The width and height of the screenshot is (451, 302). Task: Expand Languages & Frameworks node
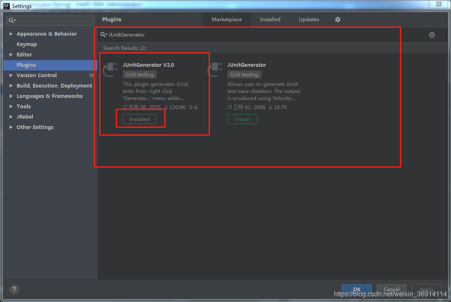11,96
